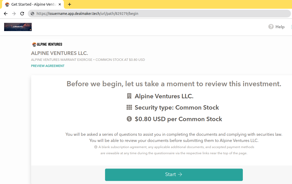Open the PREVIEW AGREEMENT link
292x184 pixels.
[48, 66]
